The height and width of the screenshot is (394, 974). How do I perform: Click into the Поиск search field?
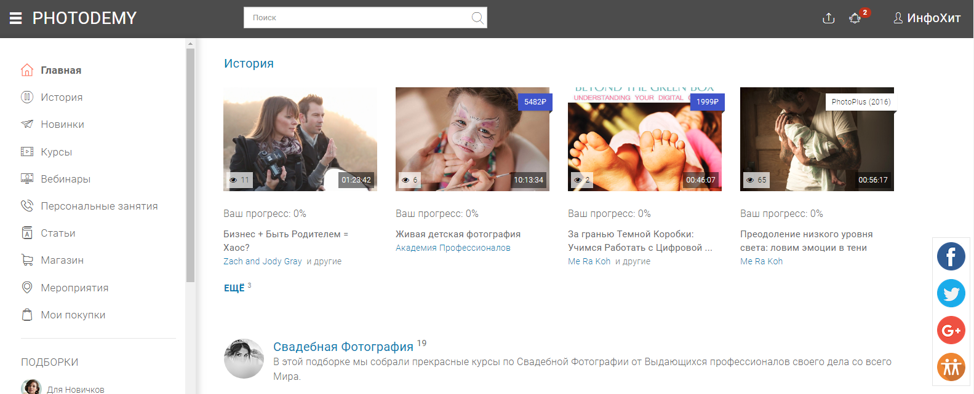point(357,18)
